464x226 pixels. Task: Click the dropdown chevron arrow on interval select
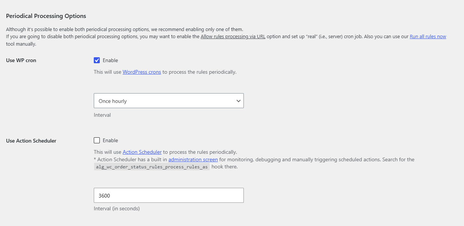pos(238,101)
